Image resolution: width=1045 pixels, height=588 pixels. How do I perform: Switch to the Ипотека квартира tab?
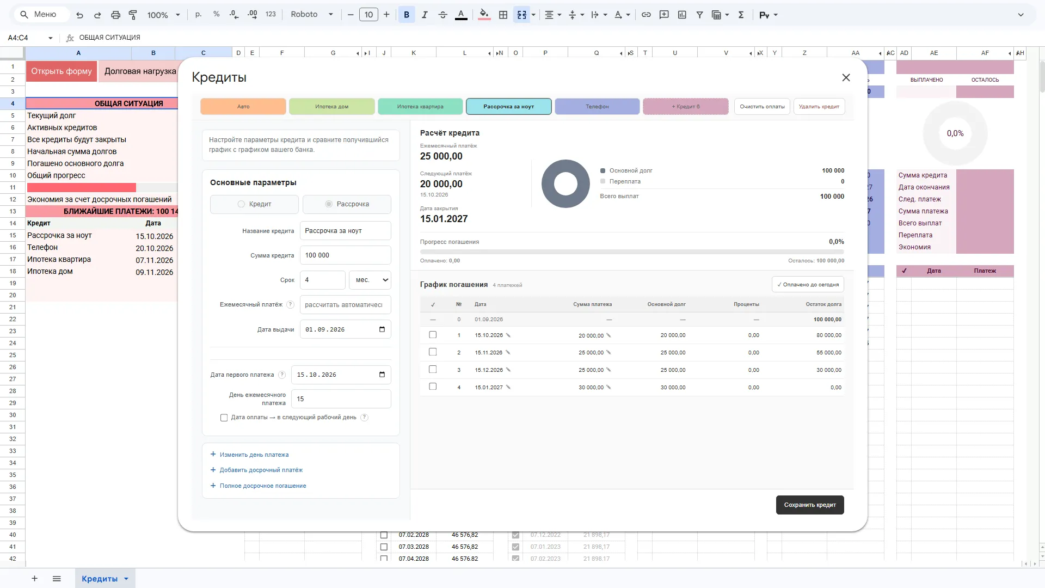(x=420, y=107)
